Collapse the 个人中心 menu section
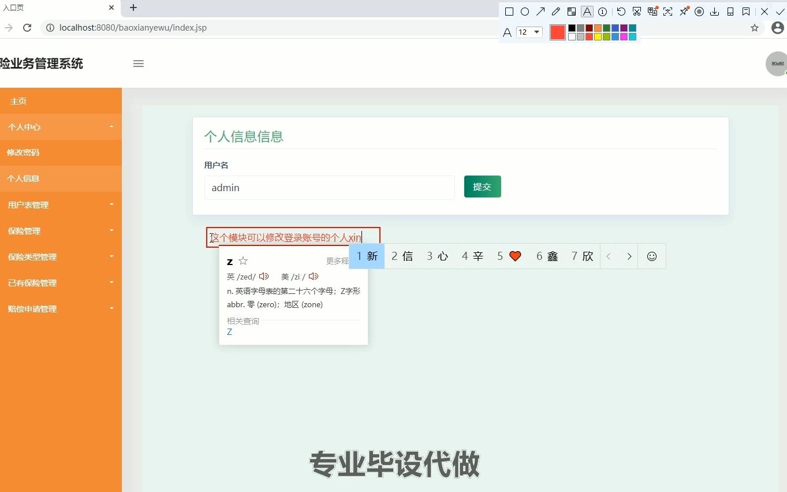 tap(61, 127)
